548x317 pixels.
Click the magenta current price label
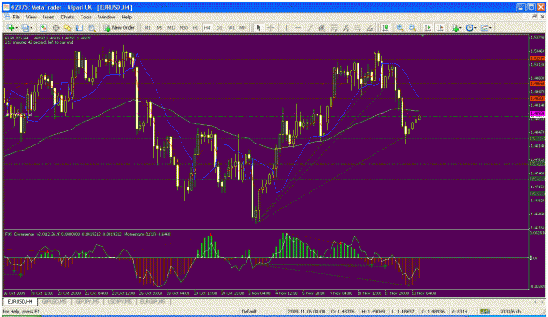click(x=537, y=114)
